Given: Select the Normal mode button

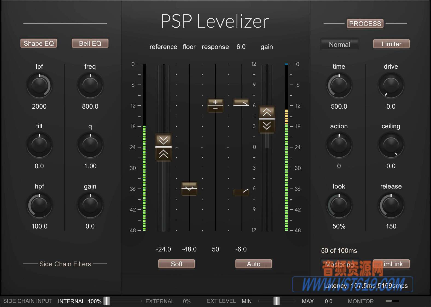Looking at the screenshot, I should click(340, 44).
